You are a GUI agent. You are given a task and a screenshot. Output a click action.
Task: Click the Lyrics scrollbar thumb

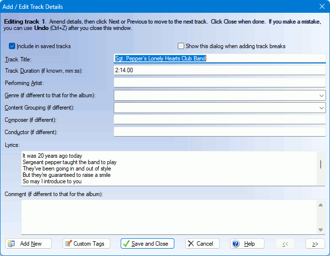[x=321, y=164]
